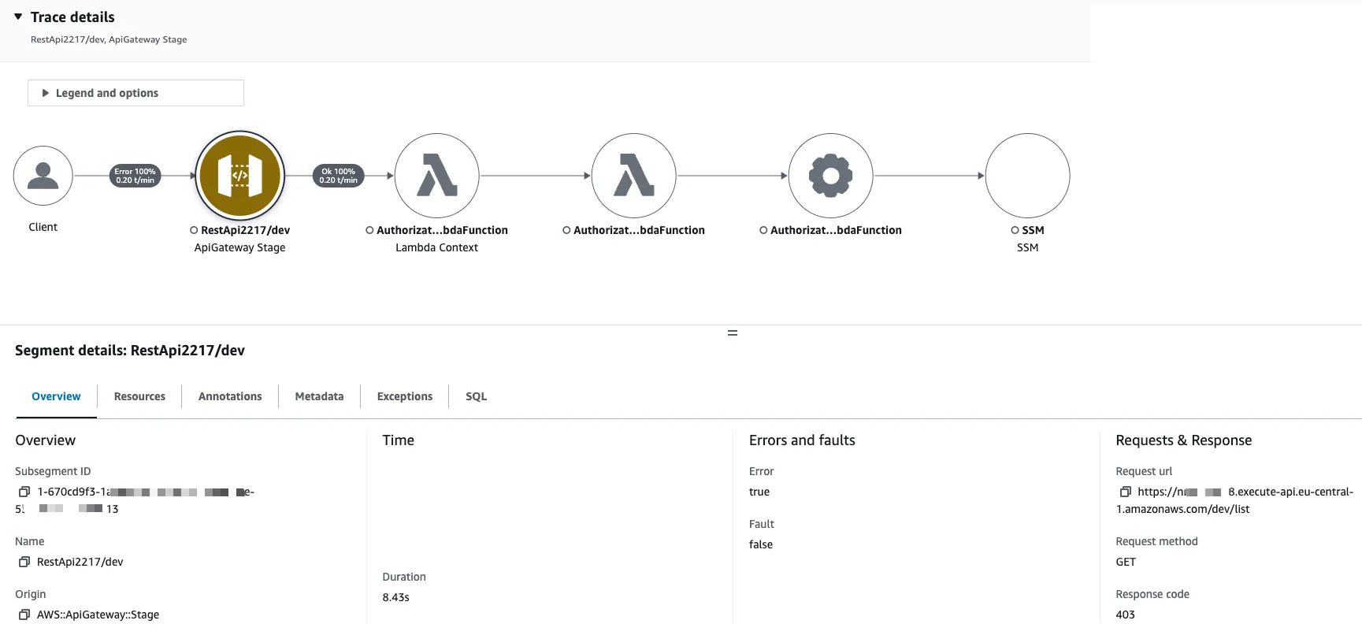Select the empty SSM node circle

coord(1028,176)
